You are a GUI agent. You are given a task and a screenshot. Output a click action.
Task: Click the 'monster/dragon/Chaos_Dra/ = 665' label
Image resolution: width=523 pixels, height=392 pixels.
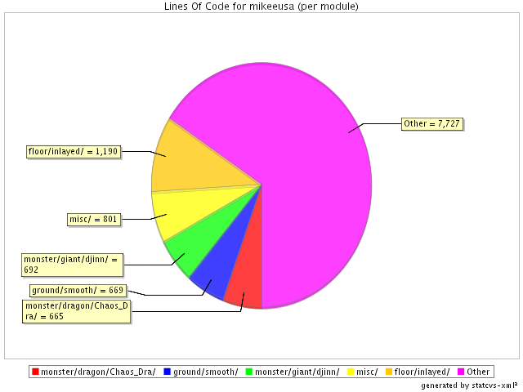point(77,311)
